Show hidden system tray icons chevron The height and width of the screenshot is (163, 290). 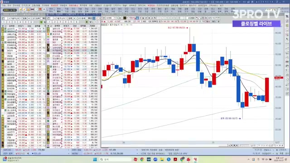[x=248, y=159]
